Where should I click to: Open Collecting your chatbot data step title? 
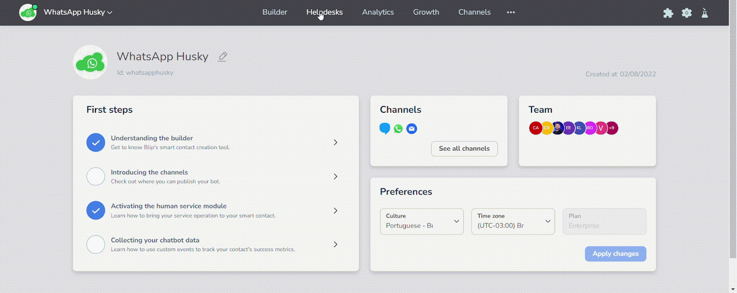pos(155,240)
